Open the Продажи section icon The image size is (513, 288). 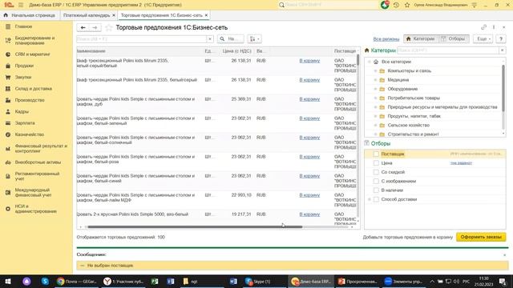coord(8,66)
